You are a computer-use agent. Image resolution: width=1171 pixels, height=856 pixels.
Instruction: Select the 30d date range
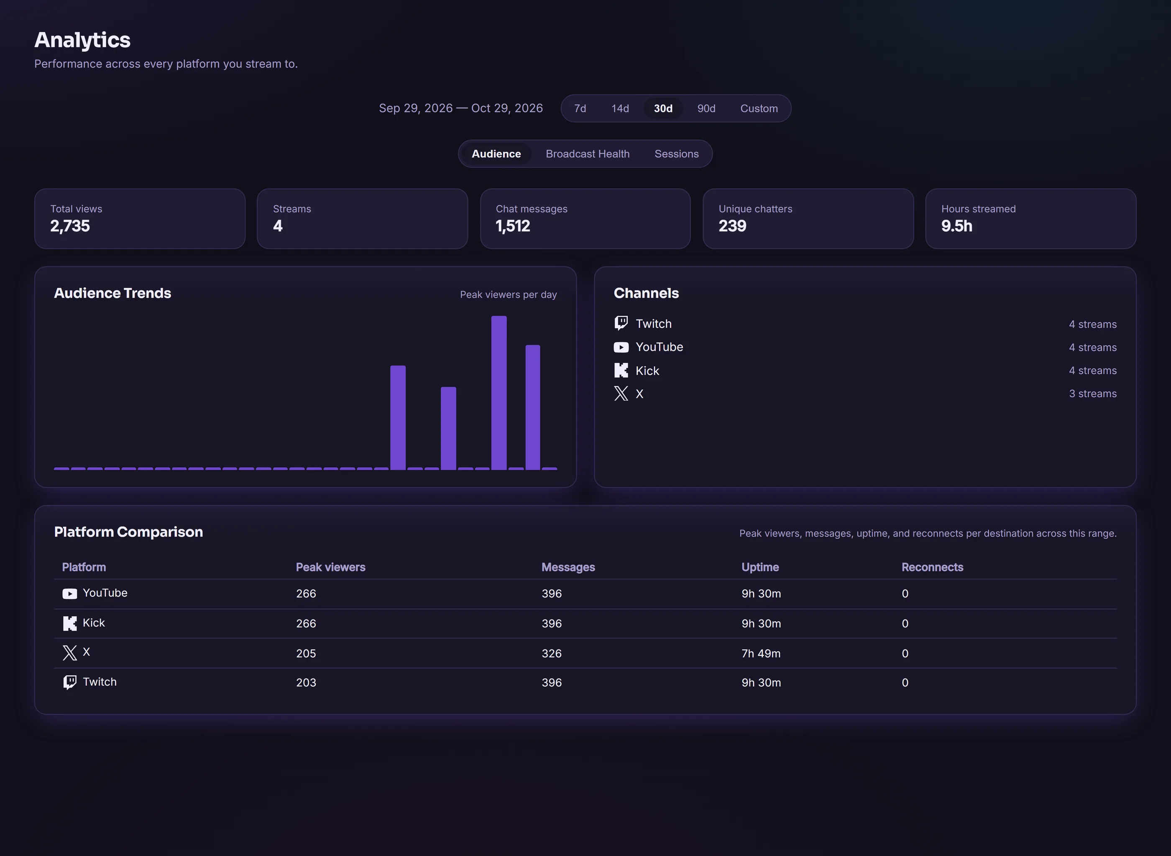pos(663,108)
